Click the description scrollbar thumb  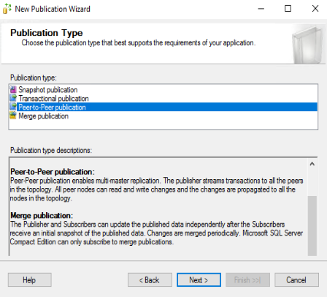(x=312, y=225)
